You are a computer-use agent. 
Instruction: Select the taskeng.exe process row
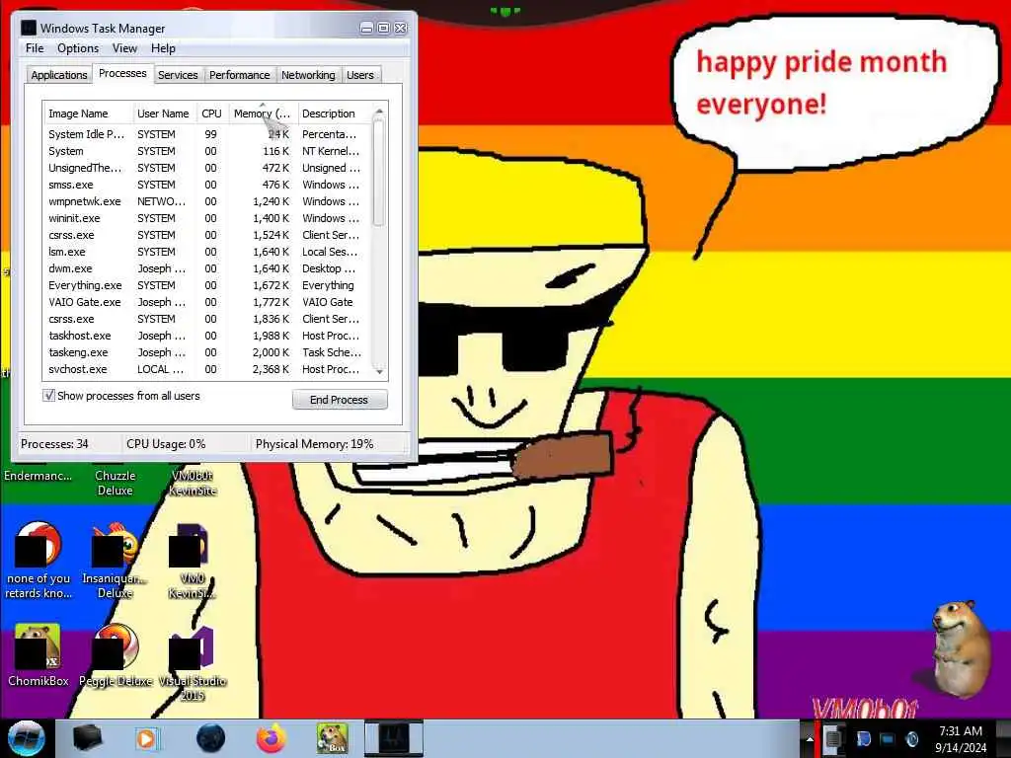(x=207, y=352)
